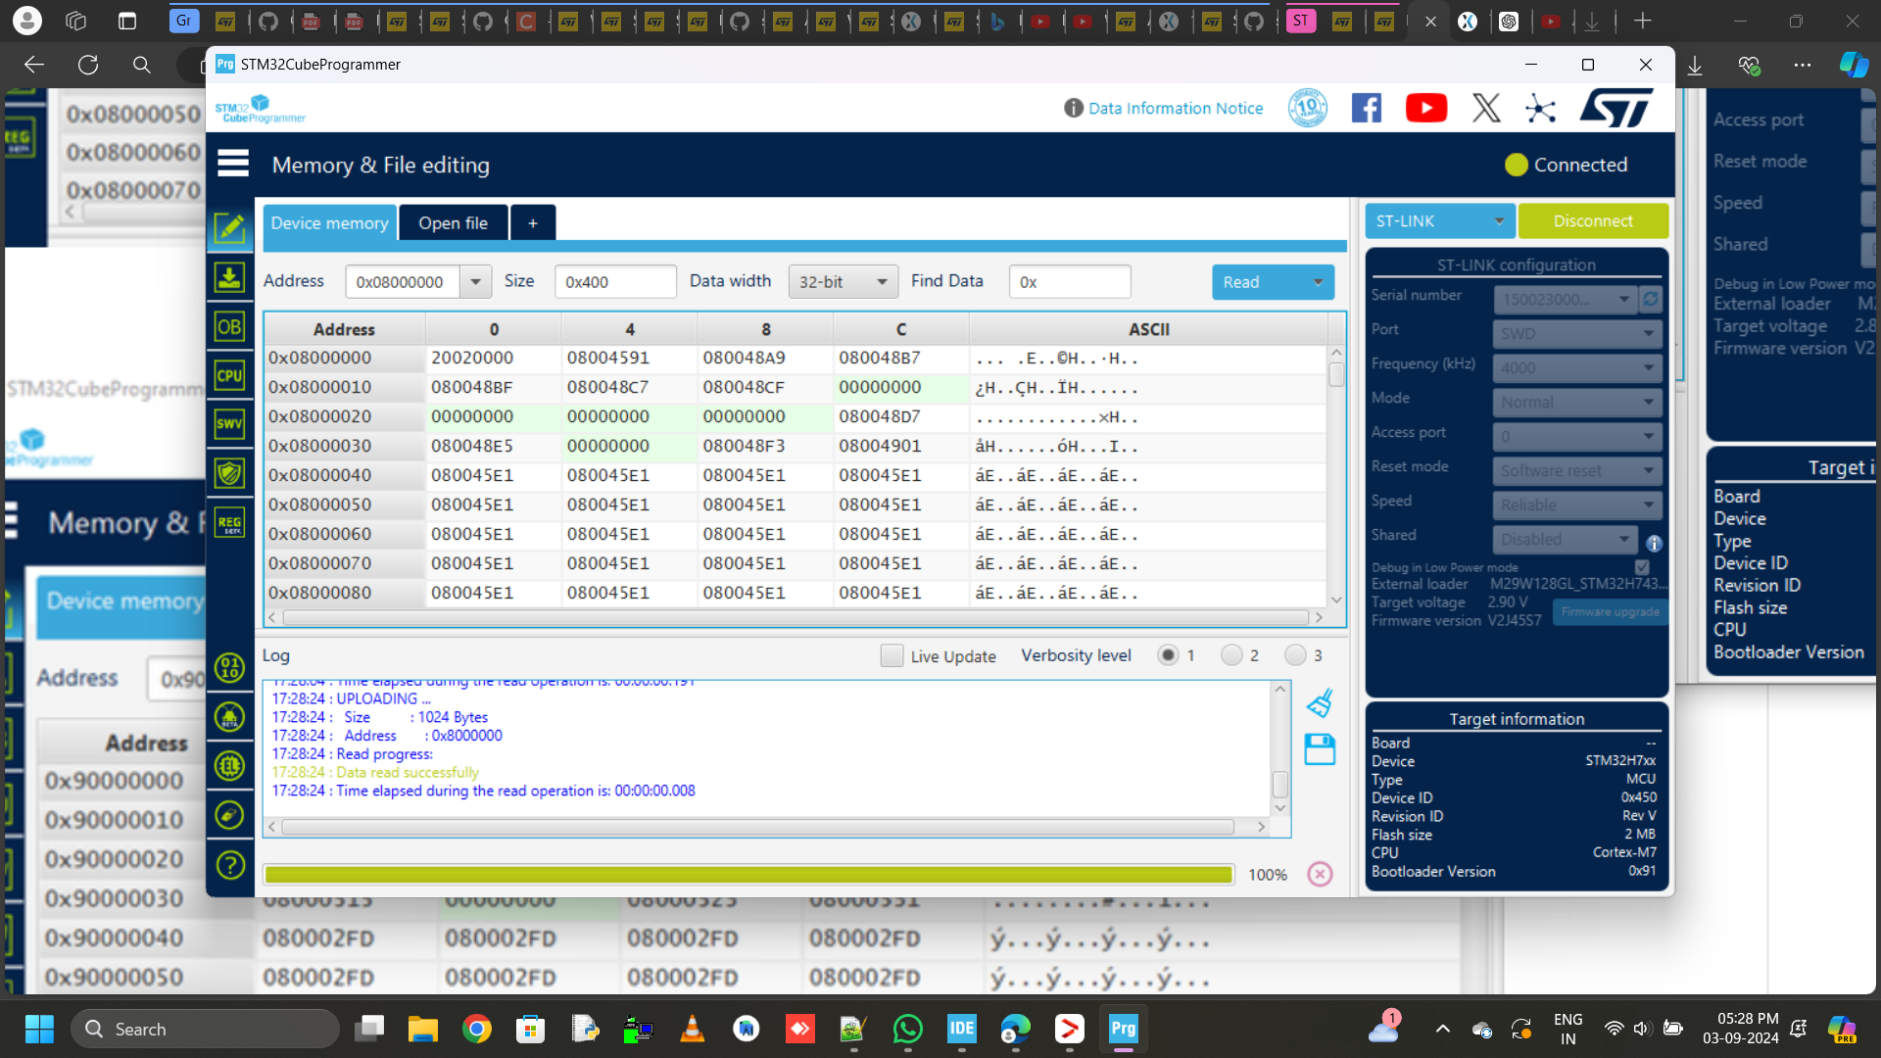Select the Device memory tab
This screenshot has width=1881, height=1058.
[x=329, y=222]
